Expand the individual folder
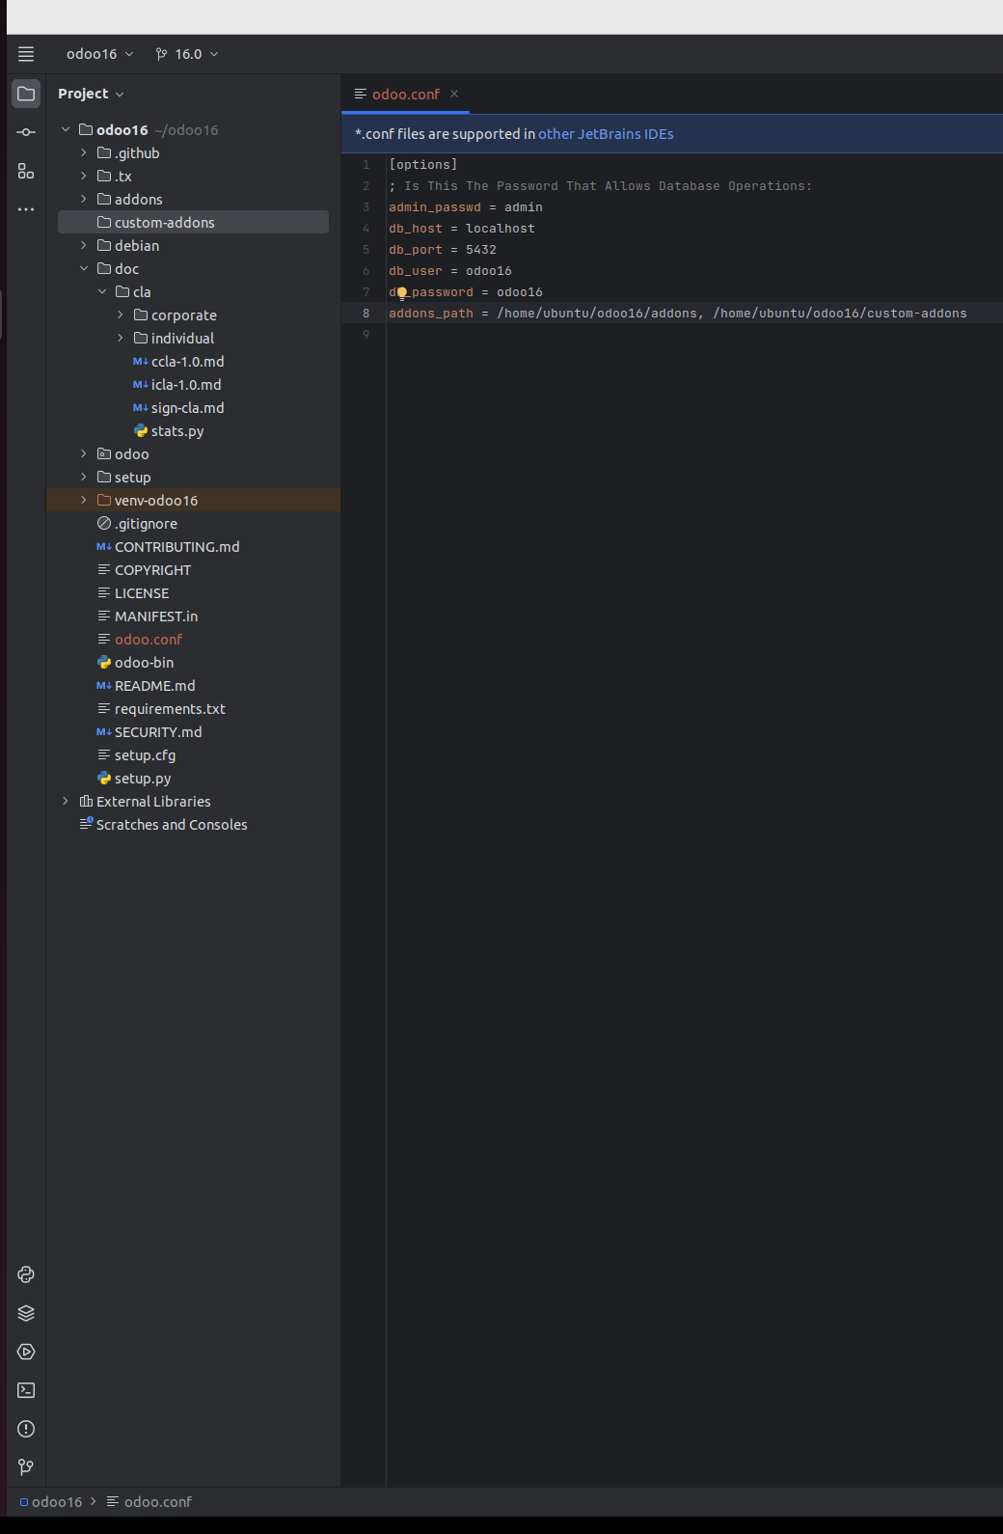The height and width of the screenshot is (1534, 1003). [x=121, y=338]
